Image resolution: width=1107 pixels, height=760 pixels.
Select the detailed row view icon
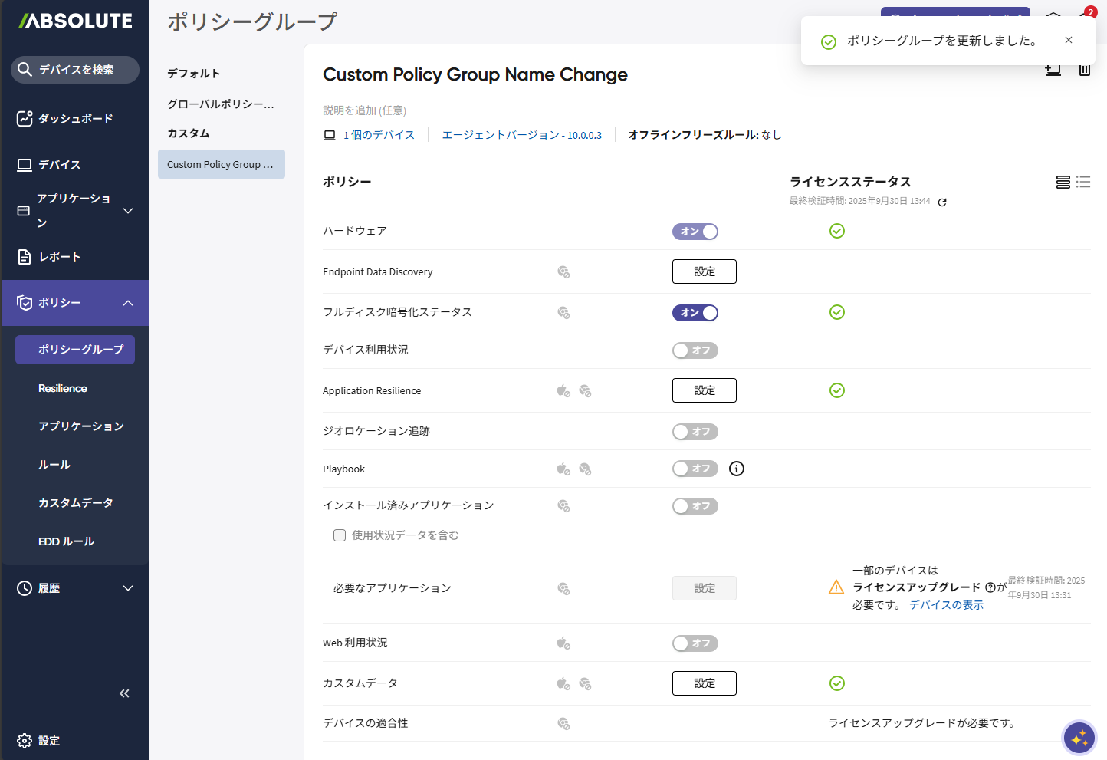[1063, 182]
